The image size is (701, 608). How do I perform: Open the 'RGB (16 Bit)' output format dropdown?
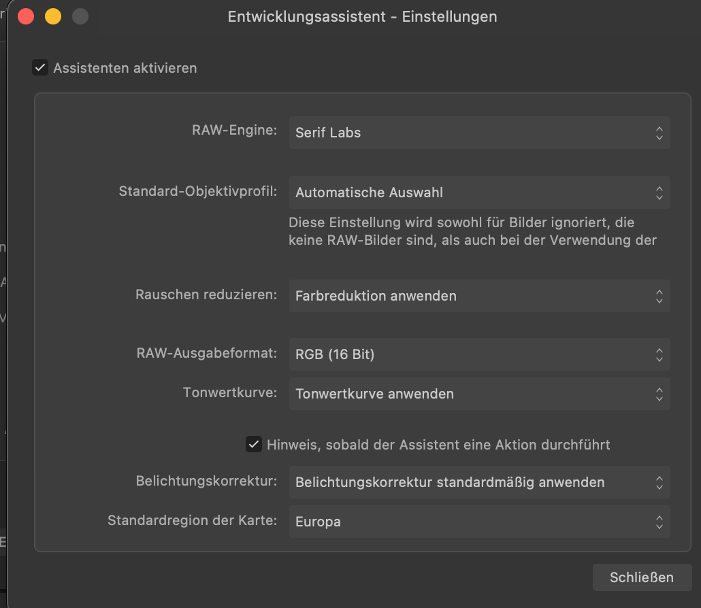pyautogui.click(x=479, y=354)
